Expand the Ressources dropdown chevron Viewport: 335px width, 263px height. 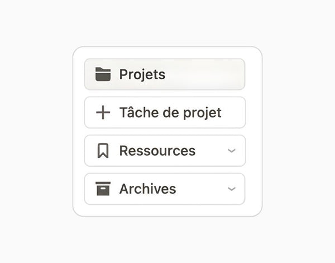(x=232, y=151)
